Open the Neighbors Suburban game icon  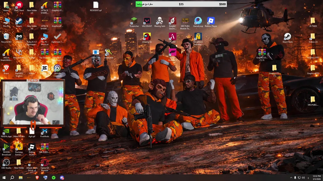(x=198, y=39)
